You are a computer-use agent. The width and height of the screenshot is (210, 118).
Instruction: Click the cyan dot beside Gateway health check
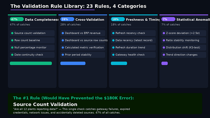pos(113,55)
